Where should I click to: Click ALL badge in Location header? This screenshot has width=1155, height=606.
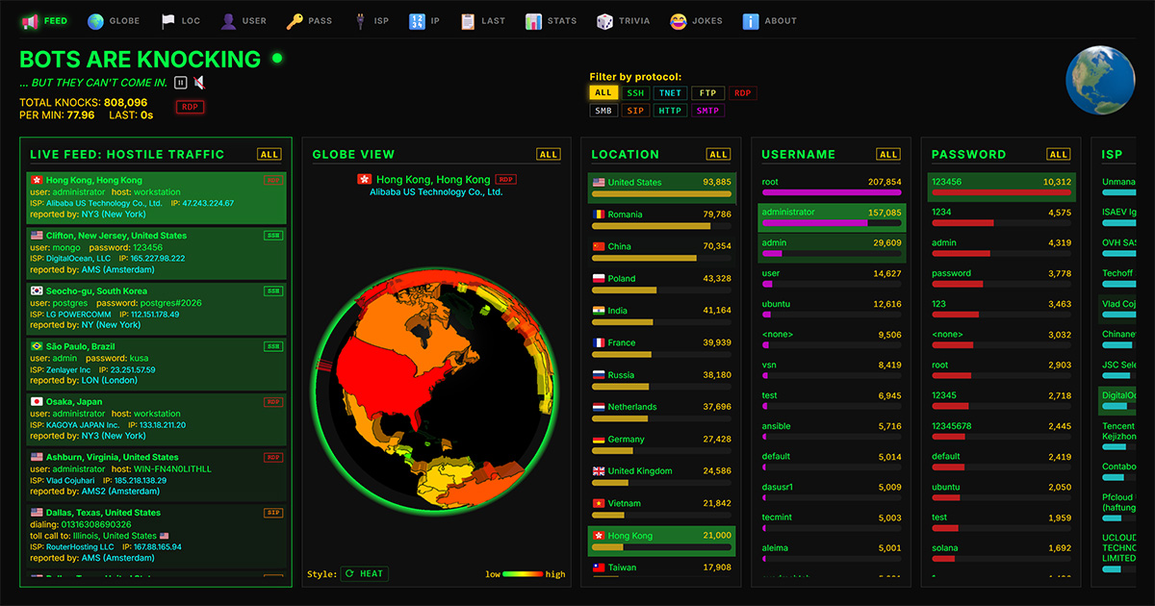click(x=719, y=154)
